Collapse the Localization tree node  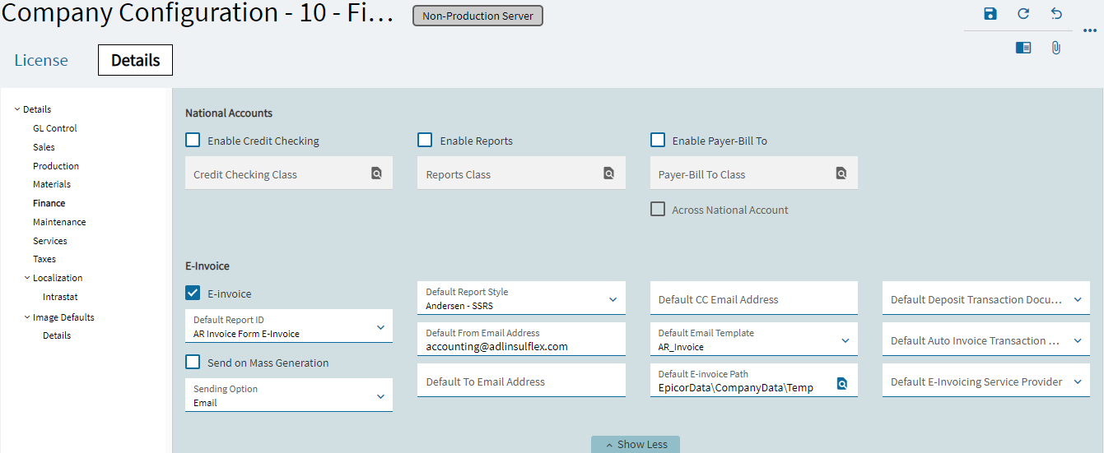(x=27, y=278)
